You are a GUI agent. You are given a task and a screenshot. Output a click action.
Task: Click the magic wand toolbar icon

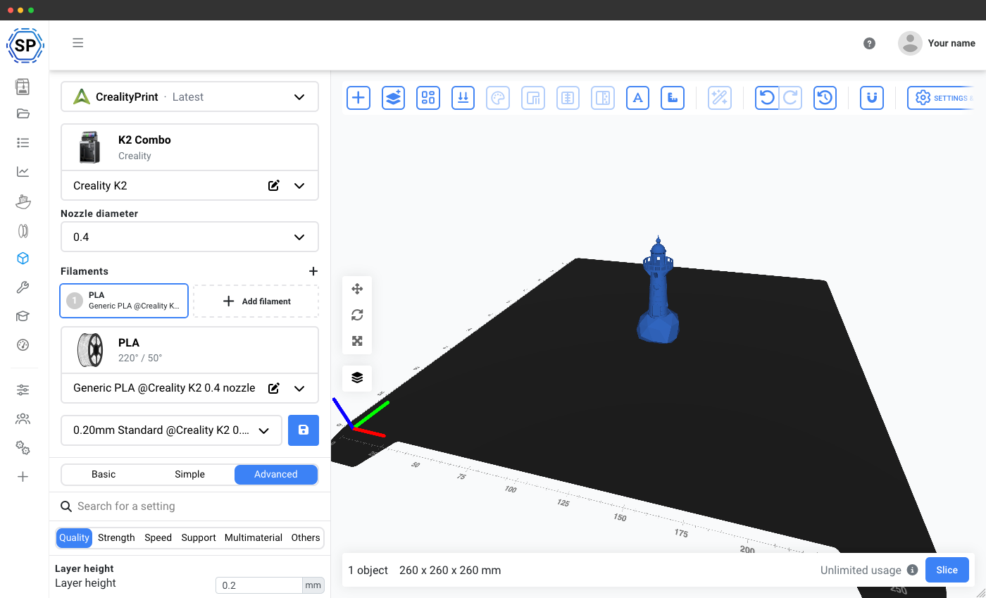(x=719, y=98)
